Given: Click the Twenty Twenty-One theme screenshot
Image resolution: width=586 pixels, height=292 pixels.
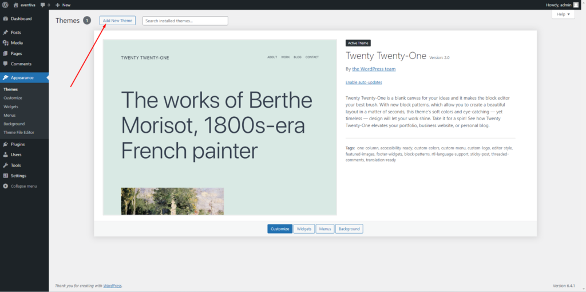Looking at the screenshot, I should click(220, 128).
